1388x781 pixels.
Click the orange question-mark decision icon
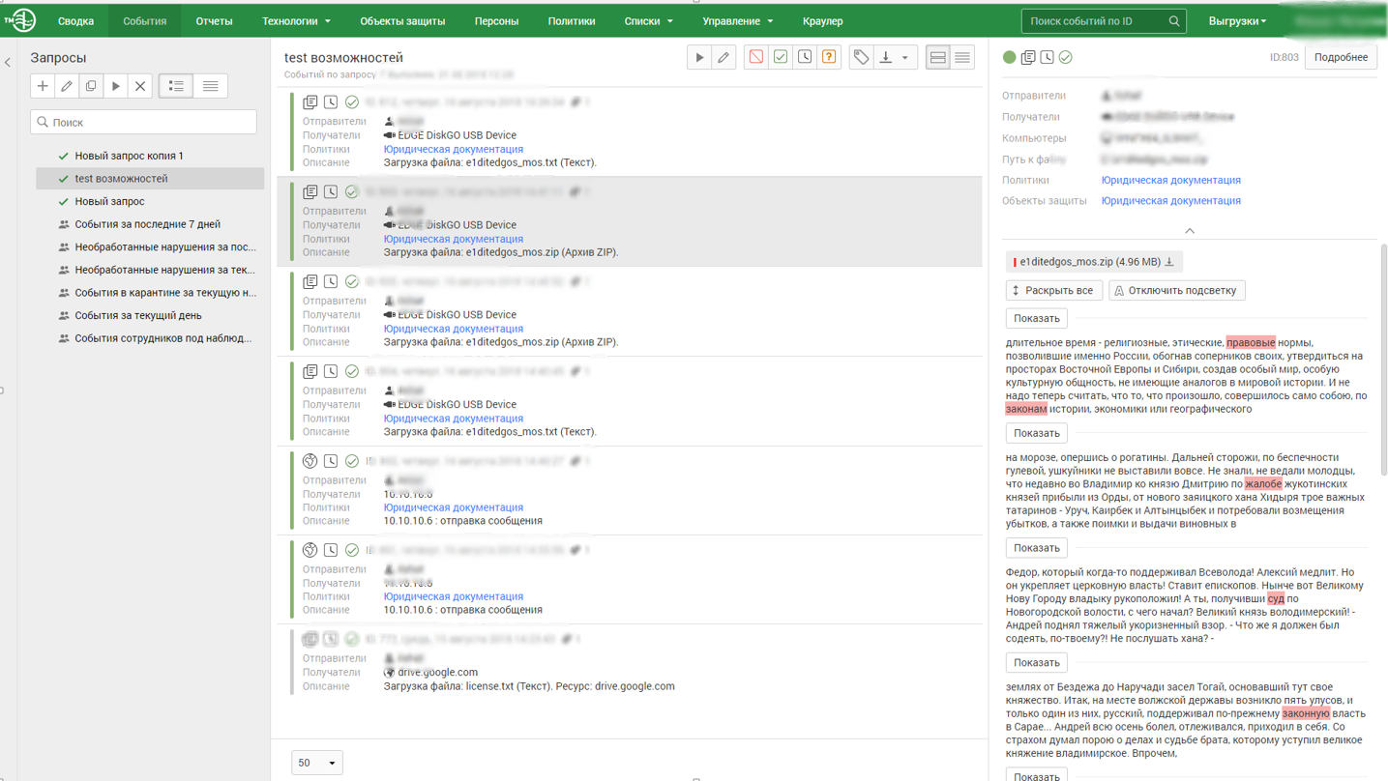(x=829, y=58)
